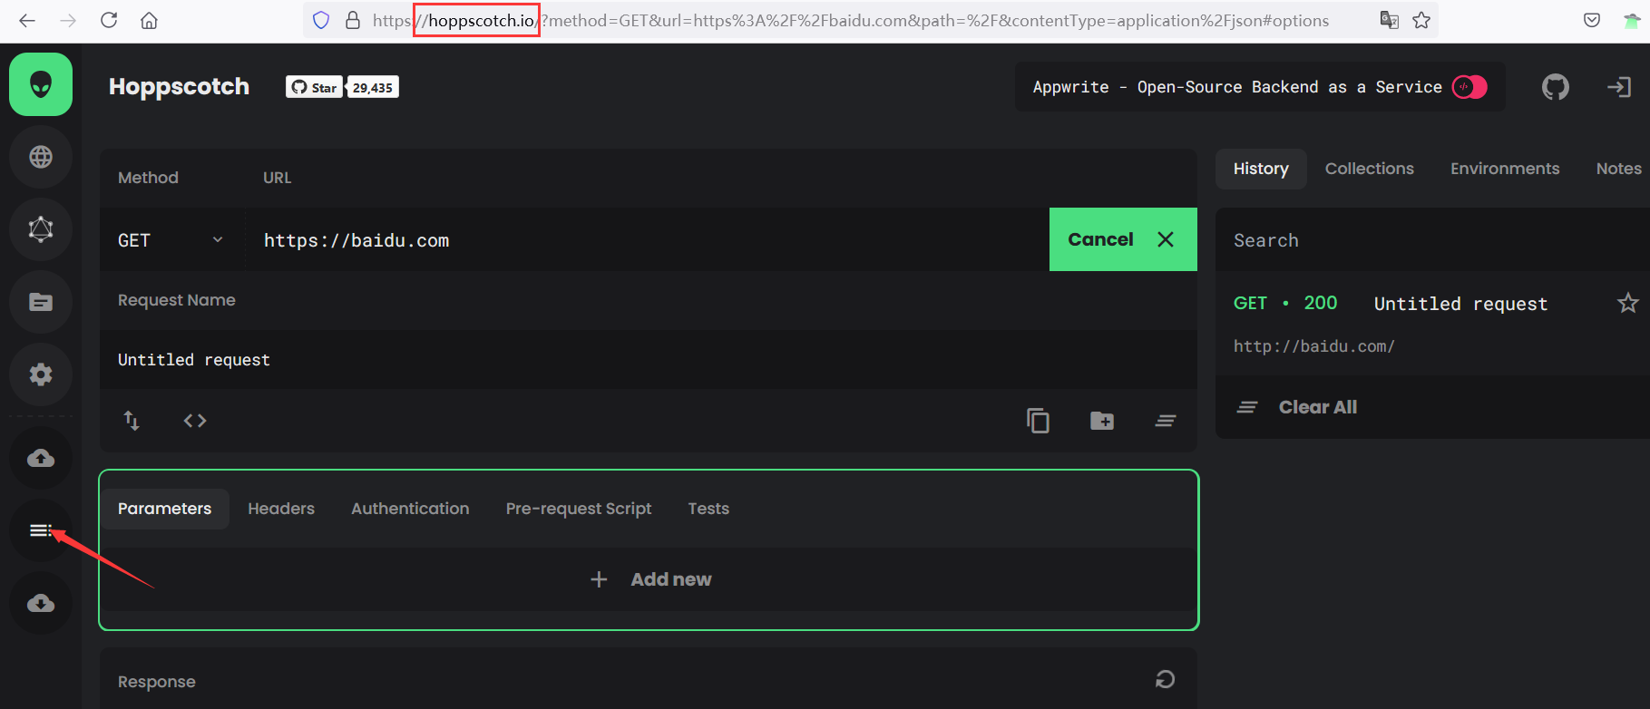Clear the request with lines icon
This screenshot has height=709, width=1650.
click(1166, 421)
